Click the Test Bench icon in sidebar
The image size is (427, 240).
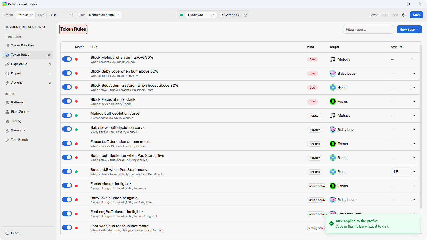[7, 140]
